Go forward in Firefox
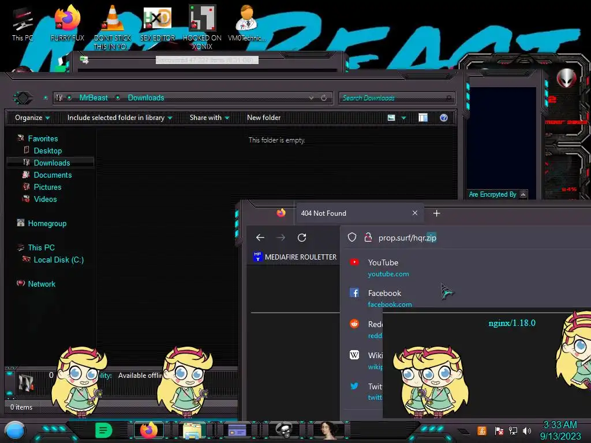Image resolution: width=591 pixels, height=443 pixels. 281,238
